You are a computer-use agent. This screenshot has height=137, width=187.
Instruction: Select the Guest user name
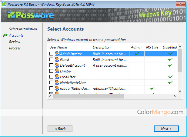tap(65, 60)
